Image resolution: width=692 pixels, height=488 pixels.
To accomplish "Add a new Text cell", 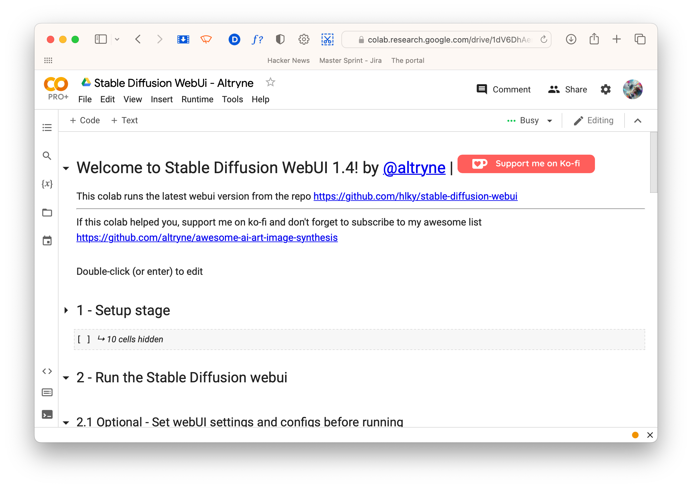I will [124, 120].
